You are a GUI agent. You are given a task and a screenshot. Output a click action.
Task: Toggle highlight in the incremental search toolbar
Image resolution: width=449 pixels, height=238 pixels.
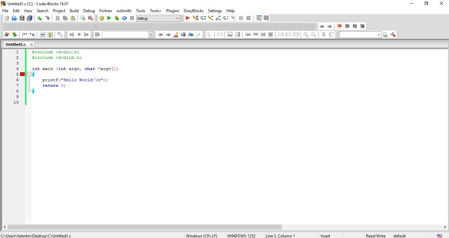175,34
